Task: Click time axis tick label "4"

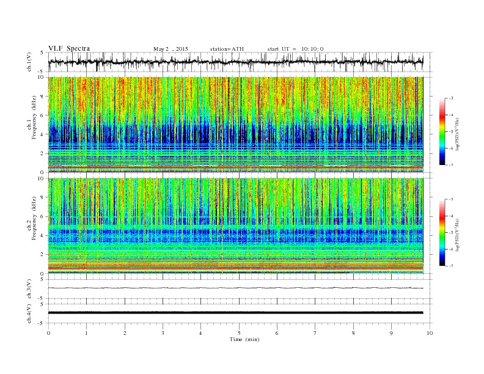Action: pyautogui.click(x=200, y=333)
